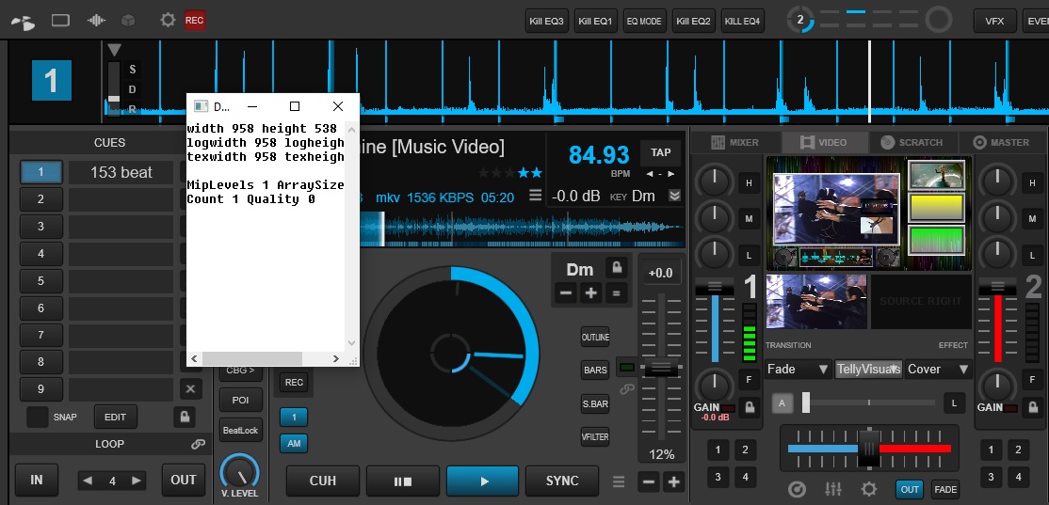Click the pause/stop playback button

(403, 481)
